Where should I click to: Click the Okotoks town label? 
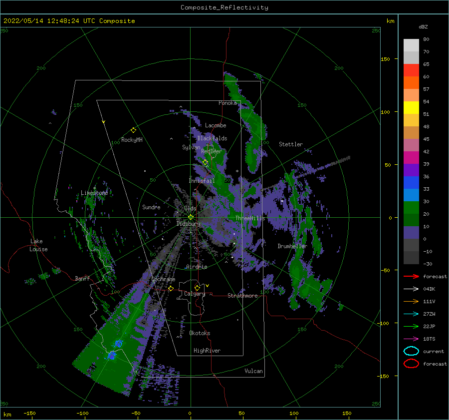[200, 333]
